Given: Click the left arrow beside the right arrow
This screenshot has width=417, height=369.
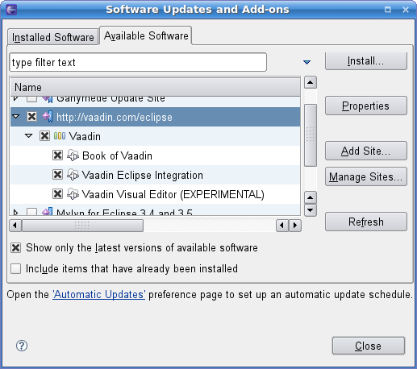Looking at the screenshot, I should click(282, 226).
